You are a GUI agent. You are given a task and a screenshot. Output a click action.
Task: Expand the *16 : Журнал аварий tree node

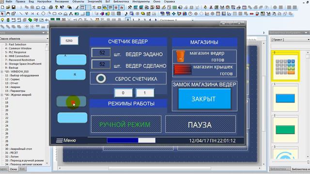point(2,95)
